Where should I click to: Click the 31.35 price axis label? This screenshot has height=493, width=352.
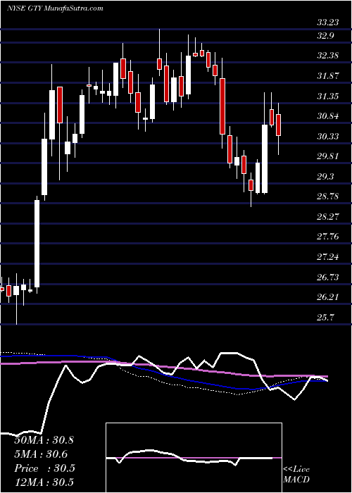(327, 96)
